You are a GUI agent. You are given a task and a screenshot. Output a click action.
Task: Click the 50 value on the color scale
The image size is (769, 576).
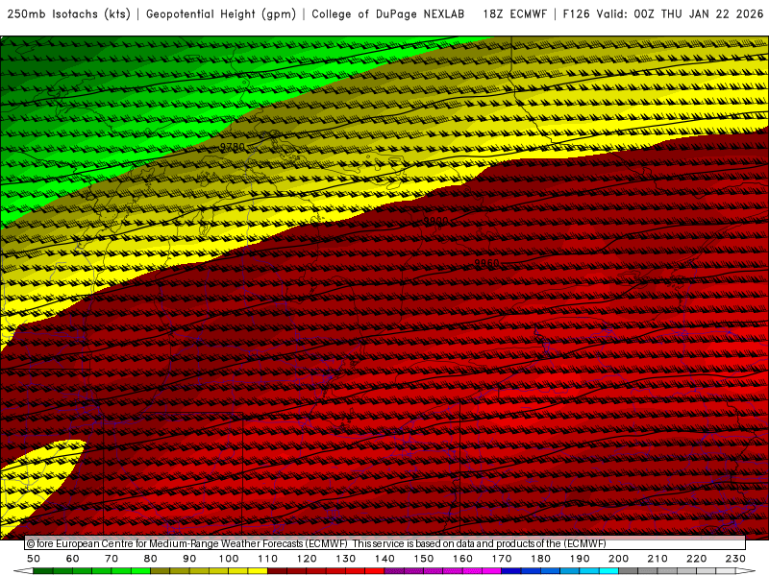[34, 559]
